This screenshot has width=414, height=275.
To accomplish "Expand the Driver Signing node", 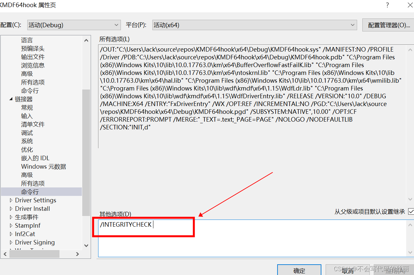I will point(11,243).
